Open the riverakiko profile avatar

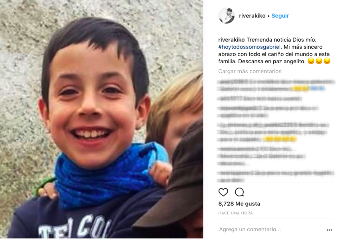click(227, 16)
